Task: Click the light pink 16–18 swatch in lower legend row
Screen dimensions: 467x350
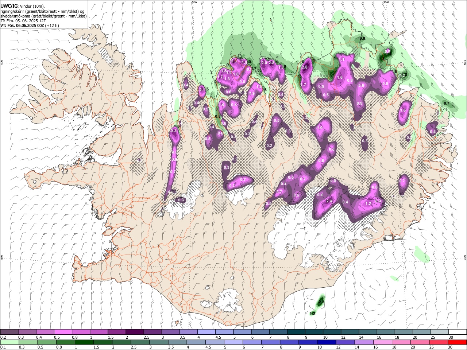Action: click(382, 342)
